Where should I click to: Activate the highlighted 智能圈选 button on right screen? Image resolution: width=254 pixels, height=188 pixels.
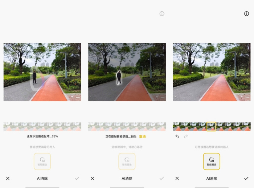pos(212,162)
